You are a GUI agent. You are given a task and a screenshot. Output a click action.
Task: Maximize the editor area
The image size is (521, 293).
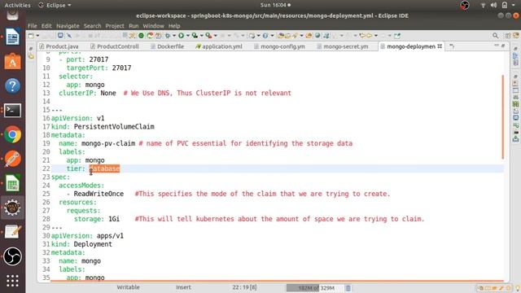(503, 46)
